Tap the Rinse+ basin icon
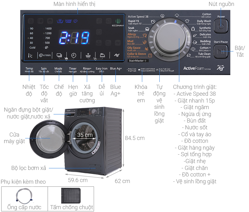 click(x=88, y=55)
